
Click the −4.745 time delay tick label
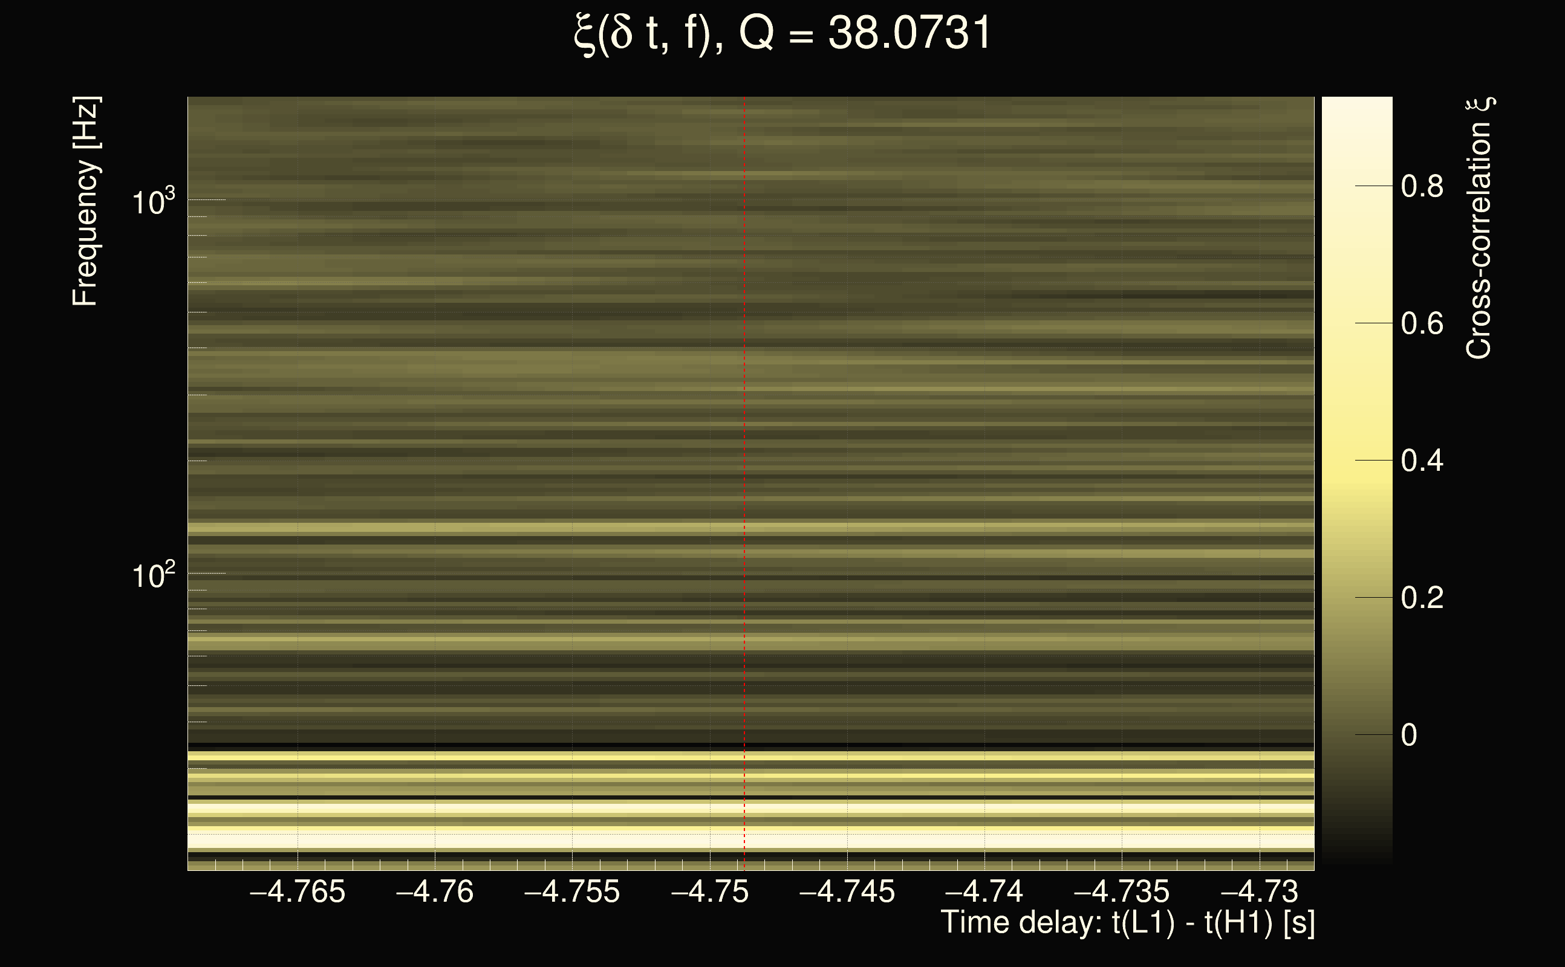click(x=847, y=891)
